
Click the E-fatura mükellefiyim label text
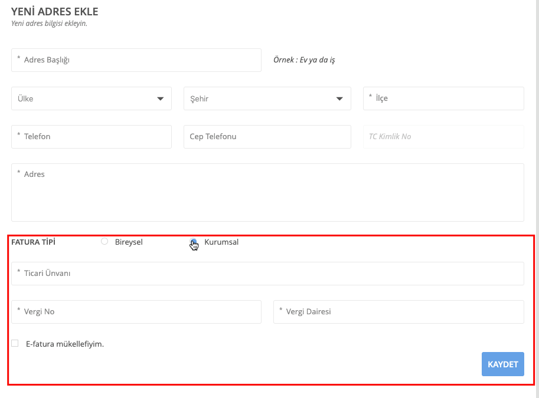click(65, 344)
